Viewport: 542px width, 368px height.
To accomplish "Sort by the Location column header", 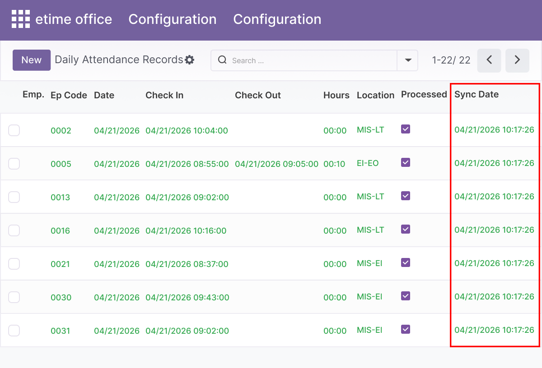I will tap(375, 95).
